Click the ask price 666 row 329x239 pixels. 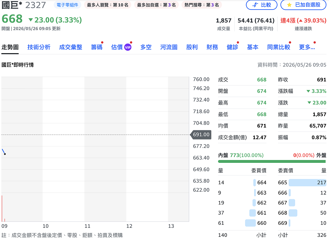pyautogui.click(x=302, y=193)
